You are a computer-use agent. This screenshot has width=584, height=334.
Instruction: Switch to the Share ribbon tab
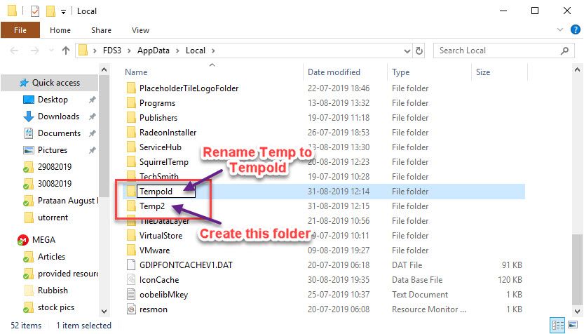click(x=101, y=30)
